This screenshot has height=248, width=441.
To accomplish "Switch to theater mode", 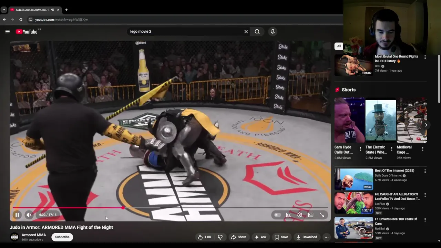I will (311, 215).
